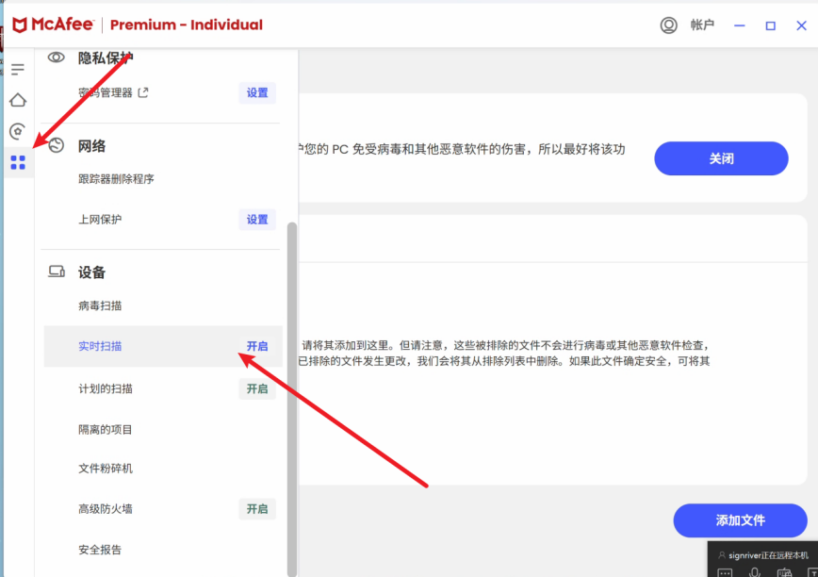Click 开启 status badge for 实时扫描
The height and width of the screenshot is (577, 818).
(257, 346)
